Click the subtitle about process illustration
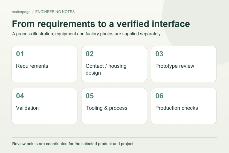The width and height of the screenshot is (229, 153). click(87, 34)
